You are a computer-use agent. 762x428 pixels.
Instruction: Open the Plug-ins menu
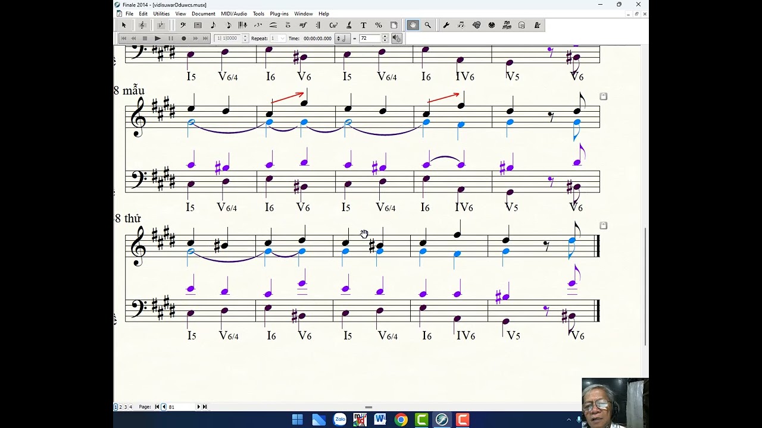pos(279,14)
